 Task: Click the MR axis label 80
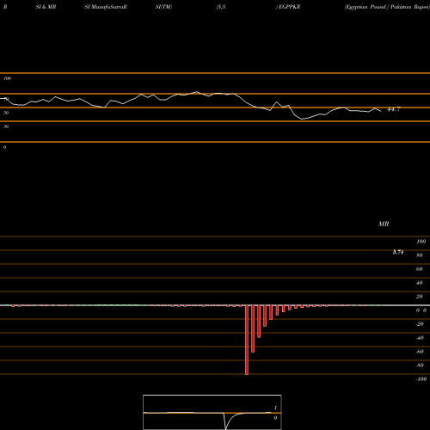[420, 255]
